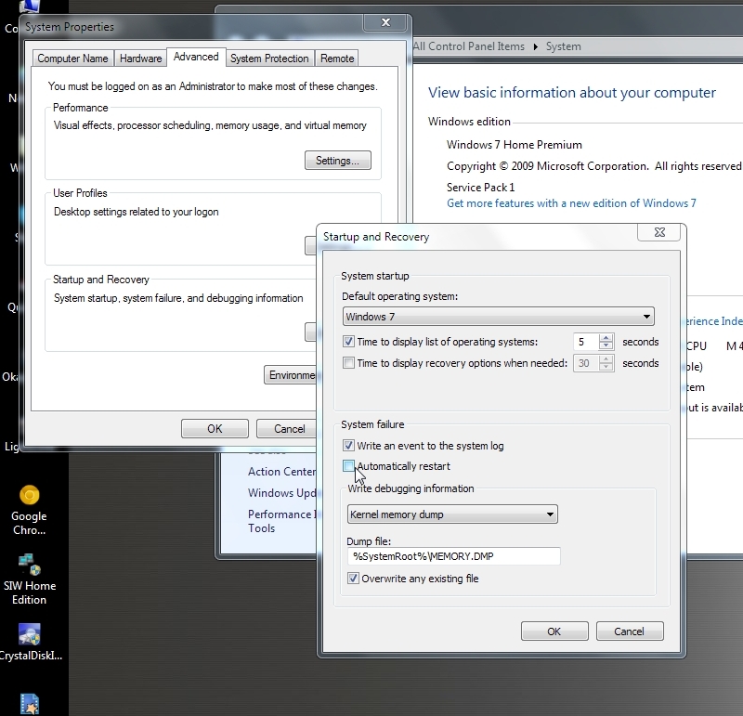Click Cancel in System Properties
Viewport: 743px width, 716px height.
[x=286, y=429]
